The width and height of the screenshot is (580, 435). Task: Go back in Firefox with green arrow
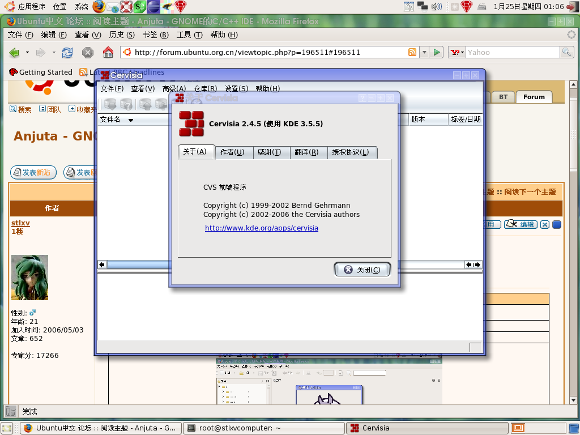14,53
